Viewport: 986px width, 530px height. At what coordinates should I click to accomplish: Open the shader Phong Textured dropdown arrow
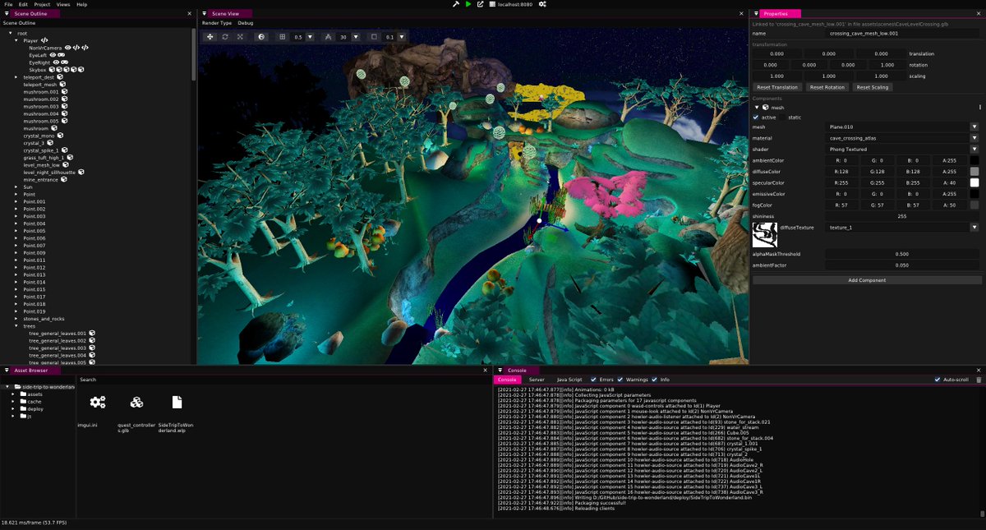point(974,150)
